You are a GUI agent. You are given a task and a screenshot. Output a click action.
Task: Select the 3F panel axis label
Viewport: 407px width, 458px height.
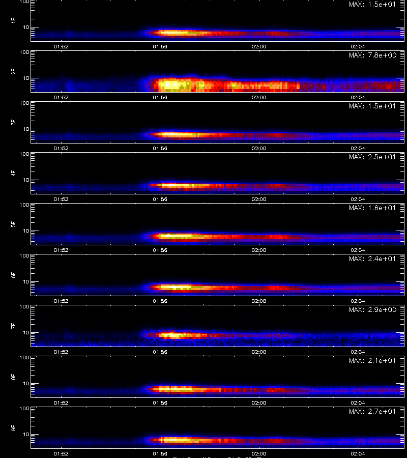pyautogui.click(x=13, y=122)
